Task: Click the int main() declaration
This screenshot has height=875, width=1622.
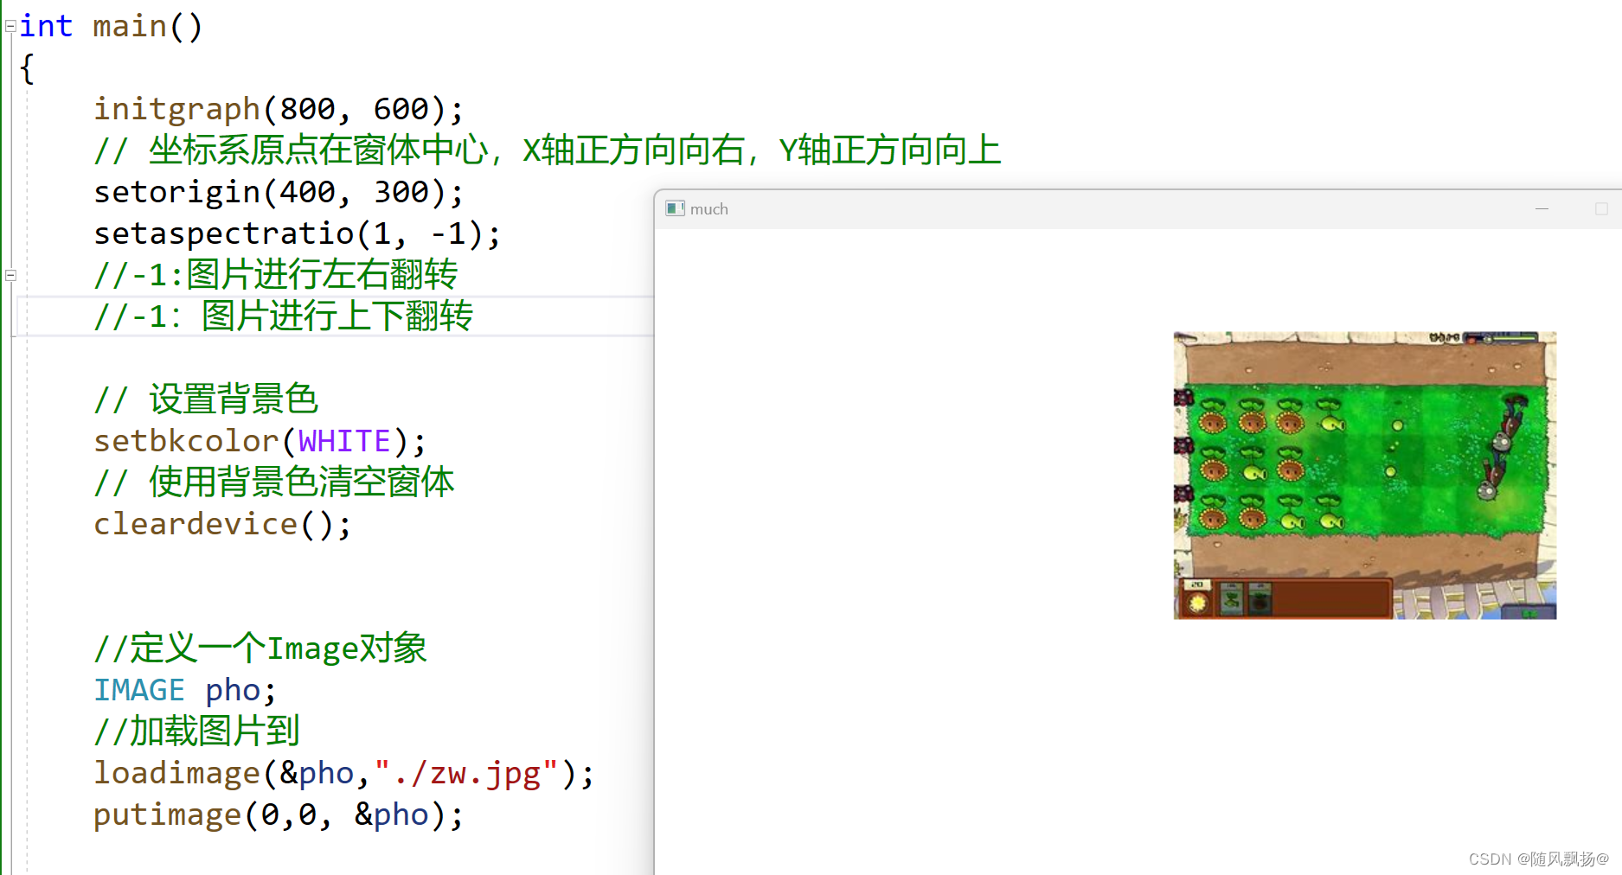Action: pyautogui.click(x=111, y=26)
